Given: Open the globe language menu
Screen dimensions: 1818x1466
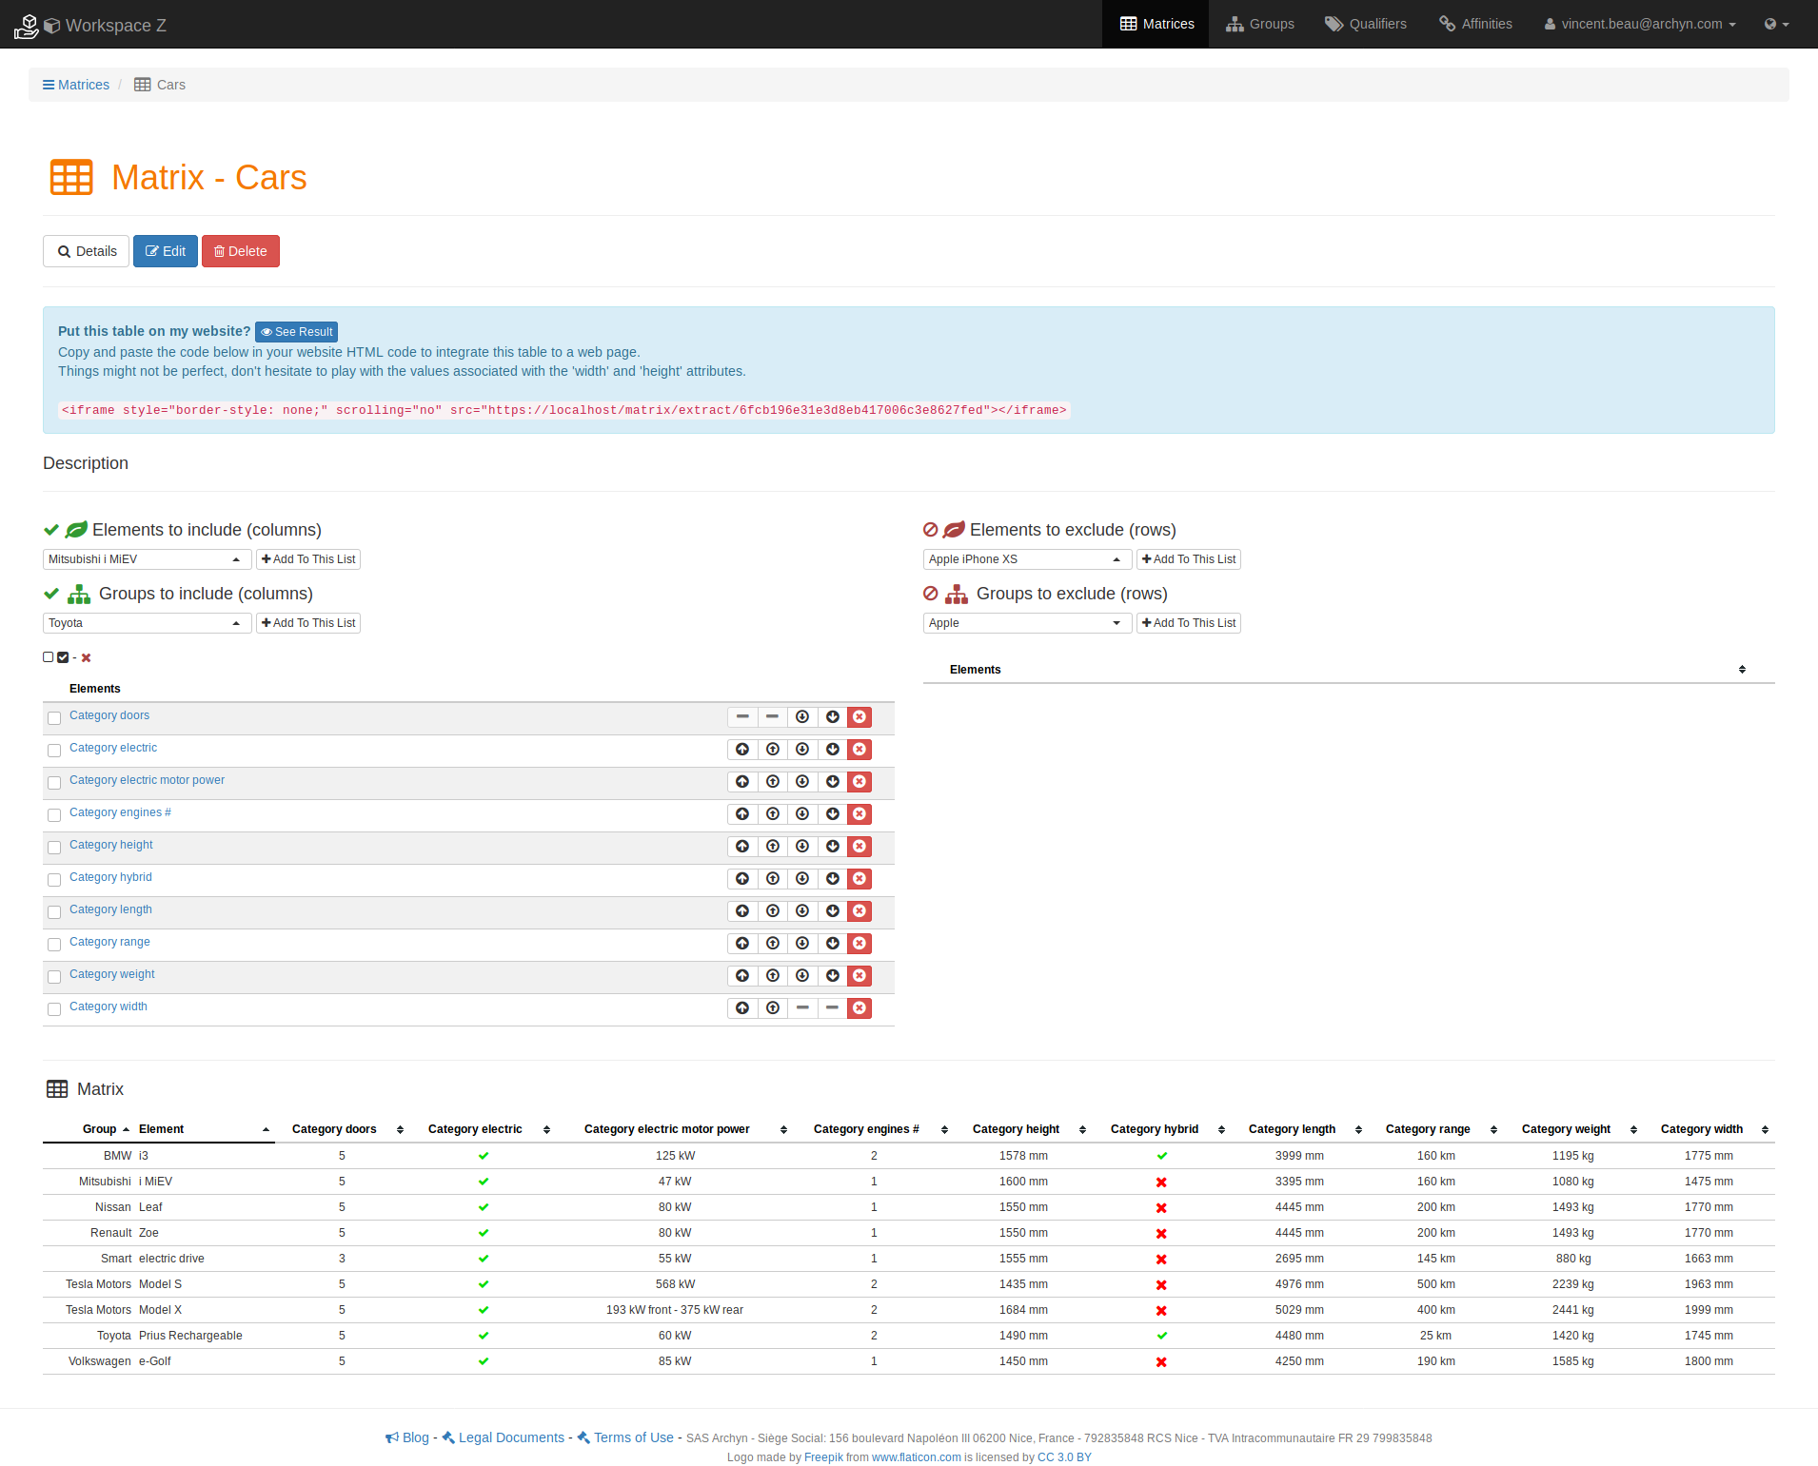Looking at the screenshot, I should coord(1775,24).
